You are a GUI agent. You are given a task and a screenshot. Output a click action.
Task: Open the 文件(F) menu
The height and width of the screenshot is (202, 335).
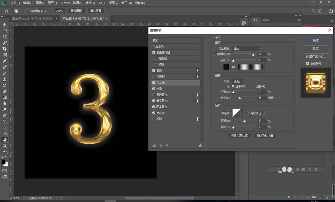click(15, 3)
